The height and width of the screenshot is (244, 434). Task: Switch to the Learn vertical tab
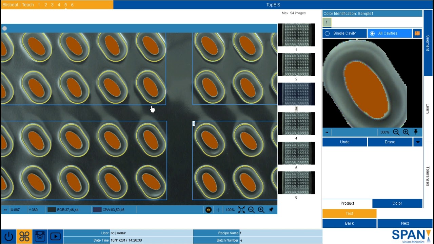428,109
